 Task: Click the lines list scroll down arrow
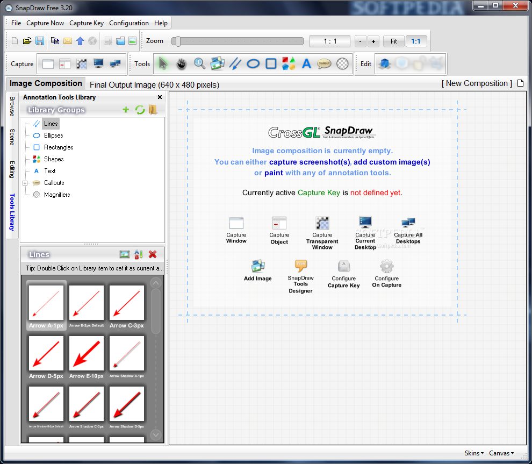tap(156, 434)
